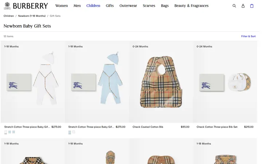
Task: Open the Men menu
Action: (77, 6)
